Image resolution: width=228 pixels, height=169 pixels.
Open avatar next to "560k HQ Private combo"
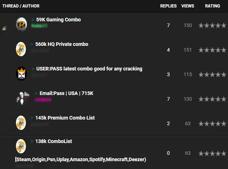point(21,49)
